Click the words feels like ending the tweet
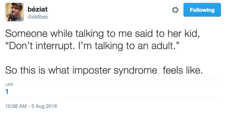Image resolution: width=227 pixels, height=117 pixels. coord(183,70)
